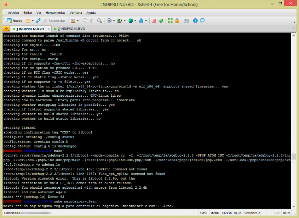
Task: Switch to second INDIPRO NUEVO tab
Action: click(x=71, y=29)
